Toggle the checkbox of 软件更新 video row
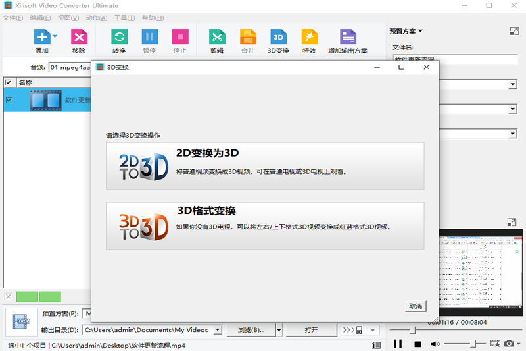Viewport: 526px width, 351px height. 9,100
